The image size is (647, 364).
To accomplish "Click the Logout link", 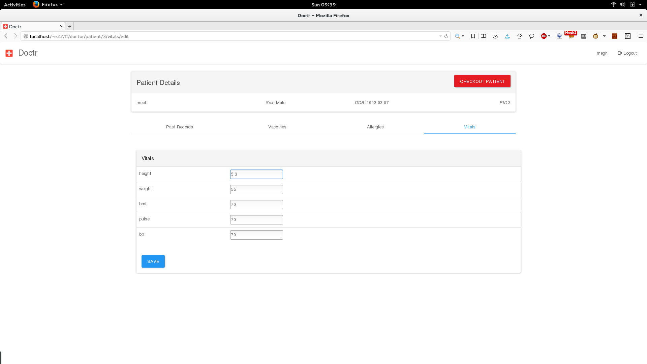I will (x=627, y=53).
